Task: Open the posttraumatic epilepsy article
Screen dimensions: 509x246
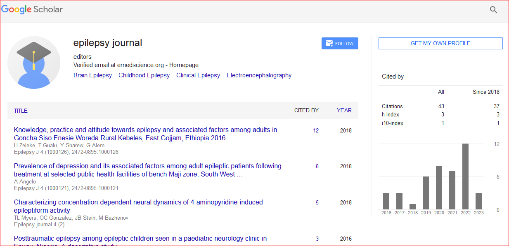Action: tap(140, 239)
